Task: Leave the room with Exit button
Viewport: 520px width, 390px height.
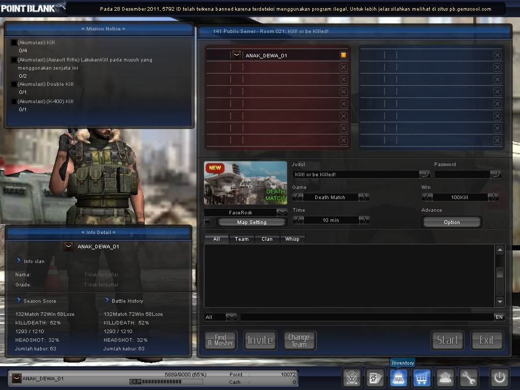Action: [x=487, y=340]
